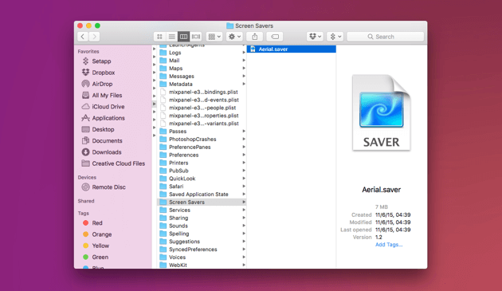Open the Metadata folder
This screenshot has height=291, width=502.
coord(202,84)
